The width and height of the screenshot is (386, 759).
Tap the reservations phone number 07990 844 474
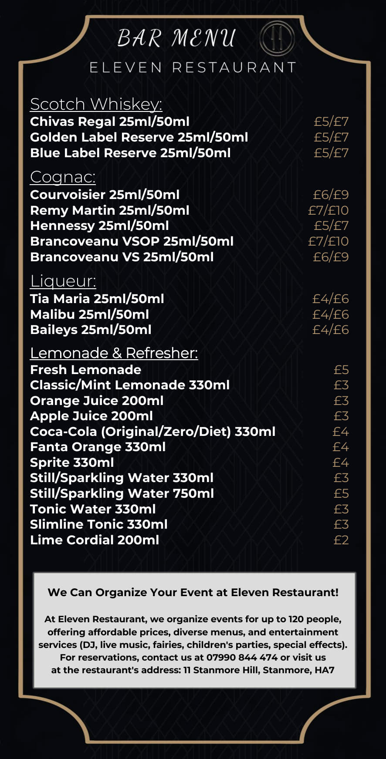pos(242,657)
